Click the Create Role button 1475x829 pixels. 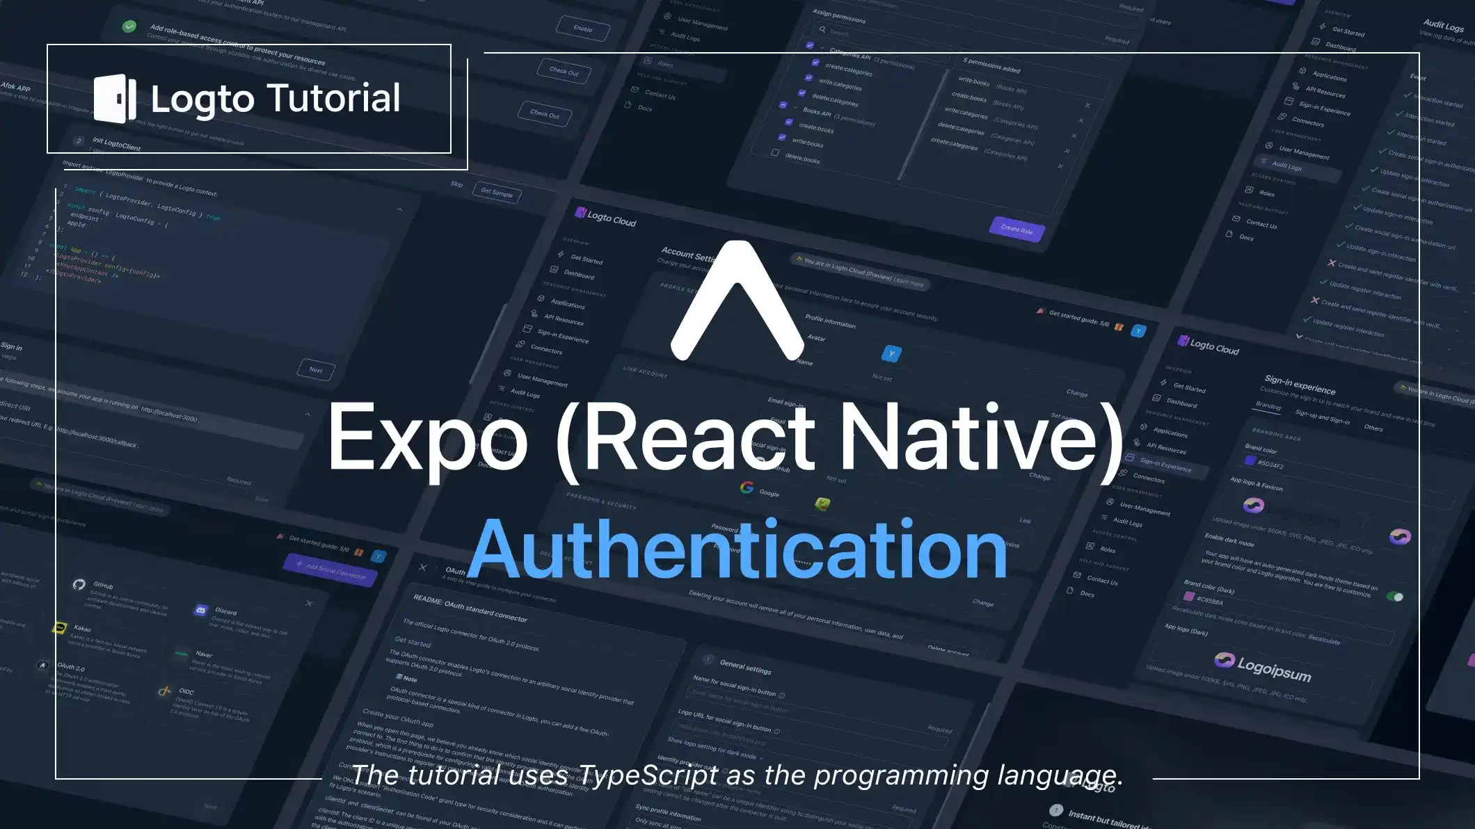tap(1016, 230)
